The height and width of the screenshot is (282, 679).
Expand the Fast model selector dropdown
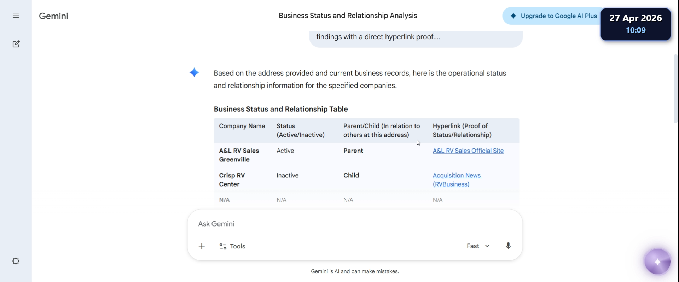coord(478,246)
